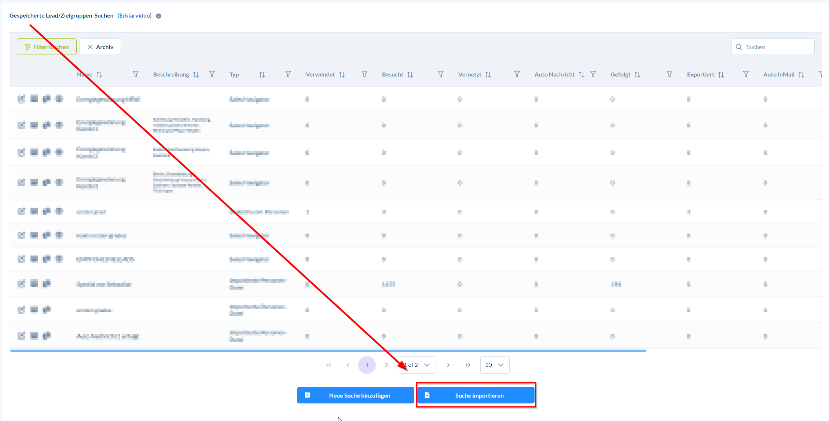Screen dimensions: 829x421
Task: Click edit icon in first table row
Action: [x=21, y=99]
